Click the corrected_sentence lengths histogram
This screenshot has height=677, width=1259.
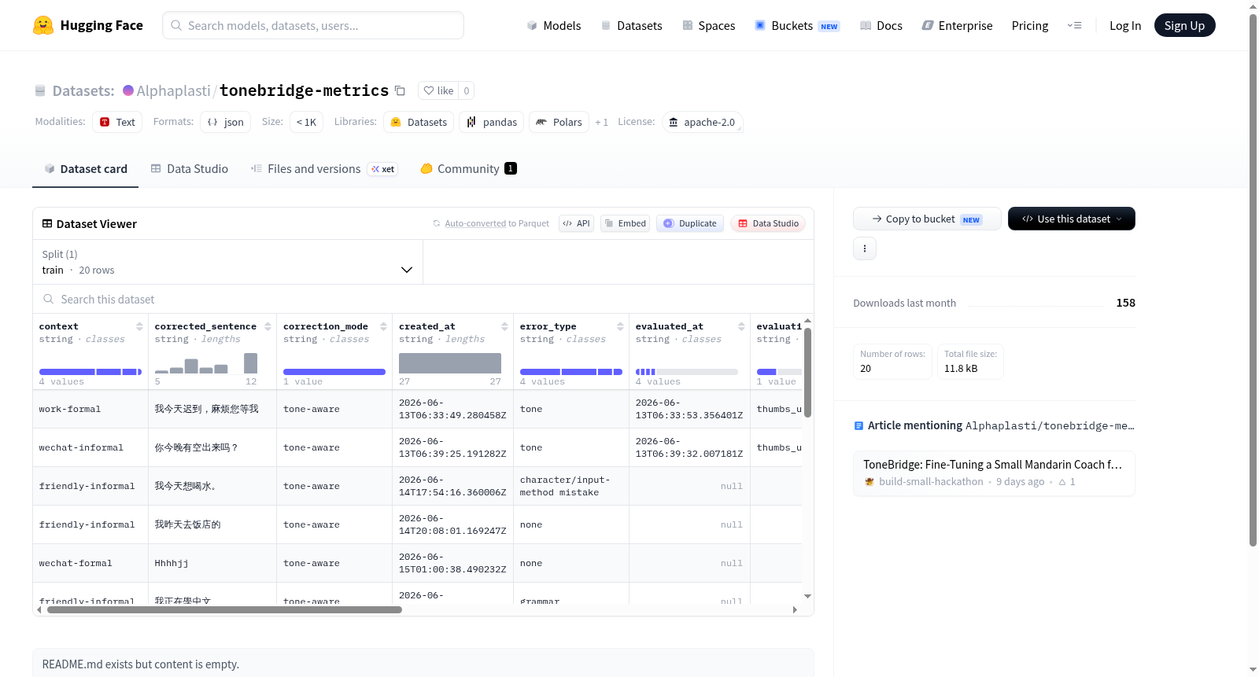pyautogui.click(x=206, y=362)
